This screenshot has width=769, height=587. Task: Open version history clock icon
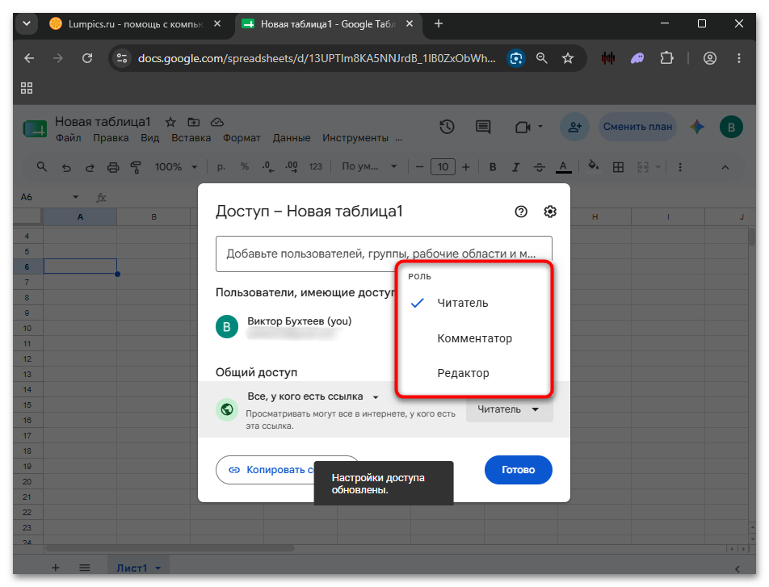(x=447, y=127)
